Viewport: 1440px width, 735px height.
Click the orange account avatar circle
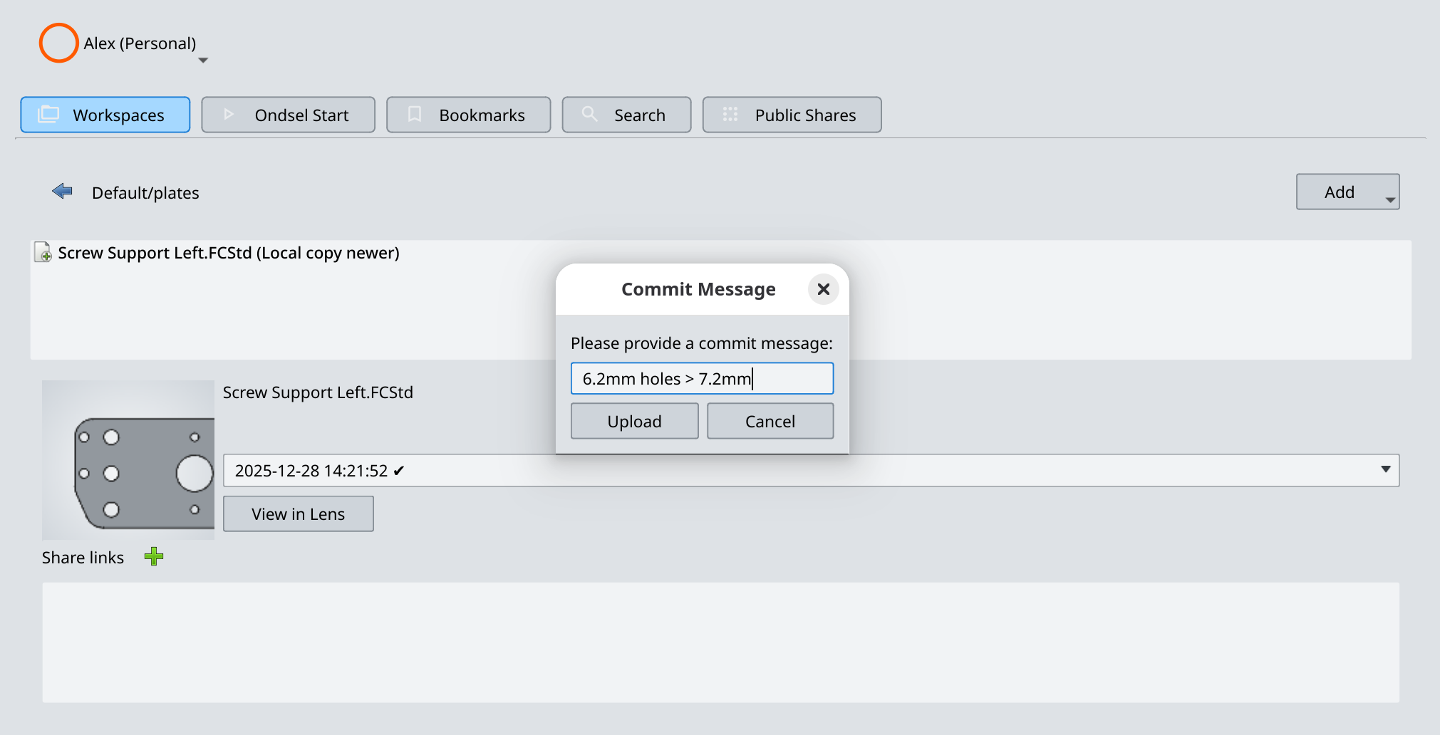coord(58,43)
